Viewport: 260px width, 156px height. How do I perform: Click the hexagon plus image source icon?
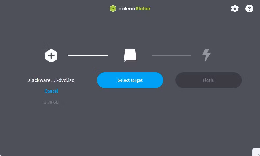(x=51, y=56)
